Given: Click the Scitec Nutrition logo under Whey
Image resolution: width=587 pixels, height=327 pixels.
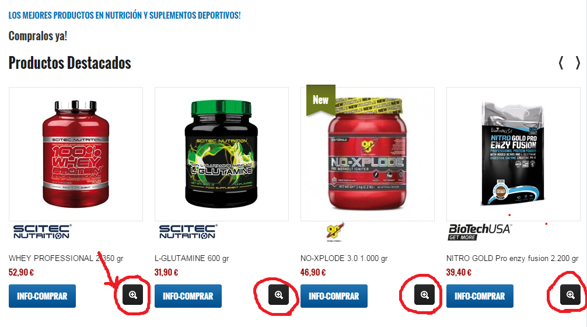Looking at the screenshot, I should [x=42, y=231].
